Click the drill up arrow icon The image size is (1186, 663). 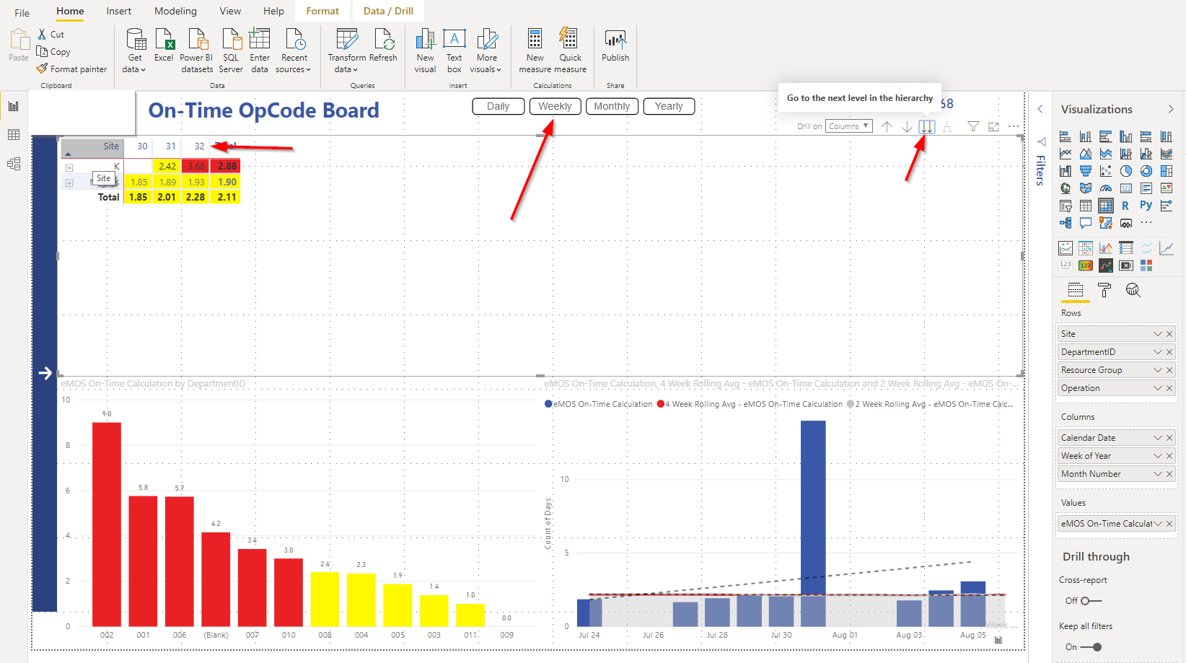(887, 126)
